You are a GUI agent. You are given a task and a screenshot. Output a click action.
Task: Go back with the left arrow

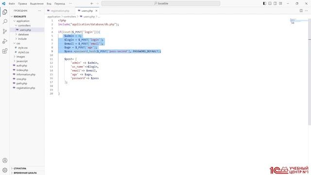pyautogui.click(x=92, y=3)
